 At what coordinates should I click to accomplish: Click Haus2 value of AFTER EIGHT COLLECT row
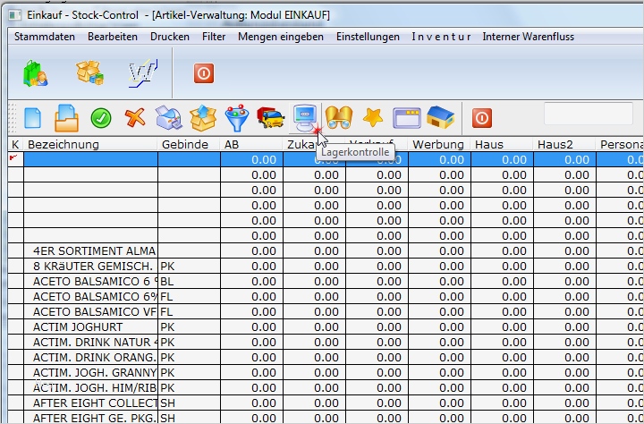point(564,403)
